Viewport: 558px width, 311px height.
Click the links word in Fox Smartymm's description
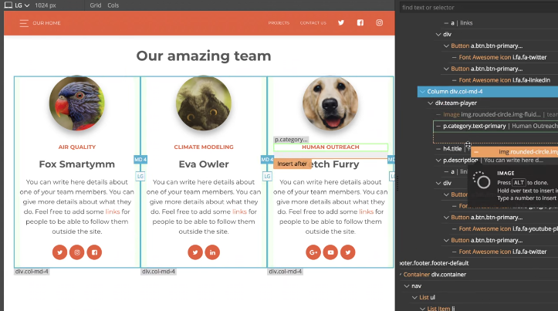[x=113, y=211]
